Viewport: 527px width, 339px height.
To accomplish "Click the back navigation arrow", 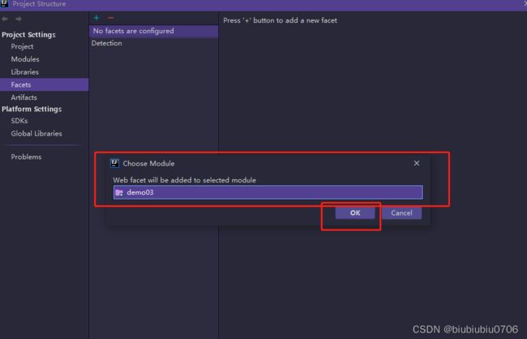I will 5,19.
